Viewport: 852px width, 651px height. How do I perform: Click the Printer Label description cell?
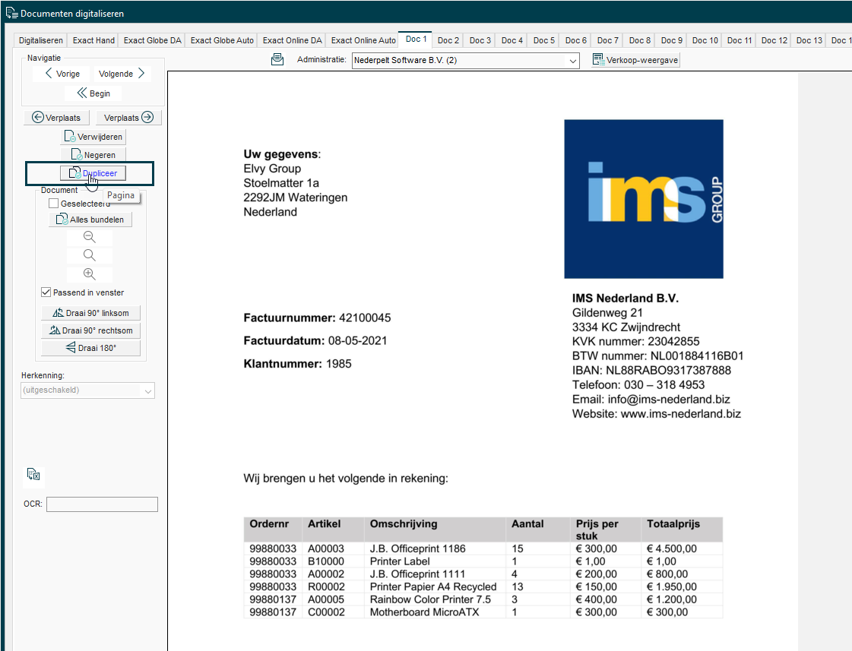coord(400,561)
